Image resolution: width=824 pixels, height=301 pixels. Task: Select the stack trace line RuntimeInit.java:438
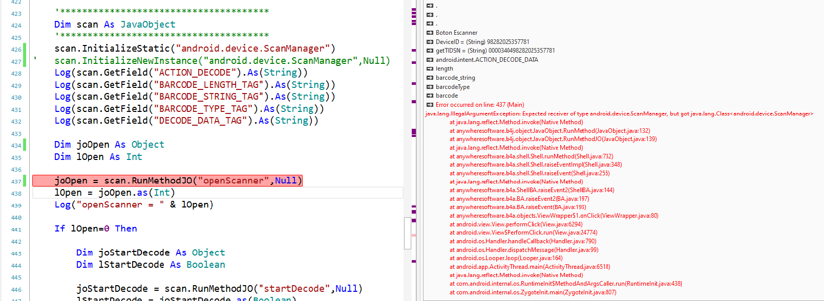coord(566,284)
